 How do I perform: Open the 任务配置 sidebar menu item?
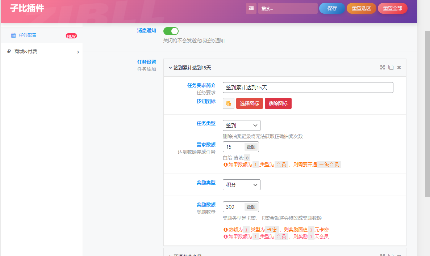[42, 35]
